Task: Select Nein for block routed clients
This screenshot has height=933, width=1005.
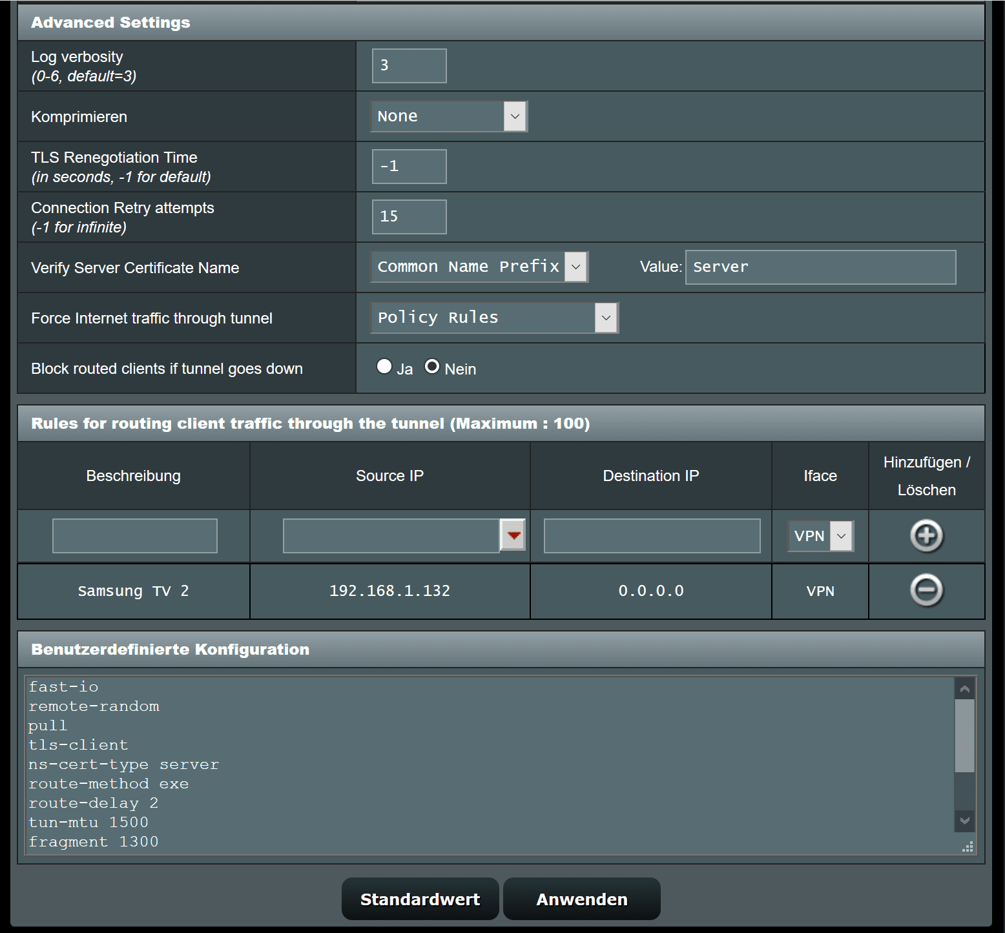Action: click(x=431, y=367)
